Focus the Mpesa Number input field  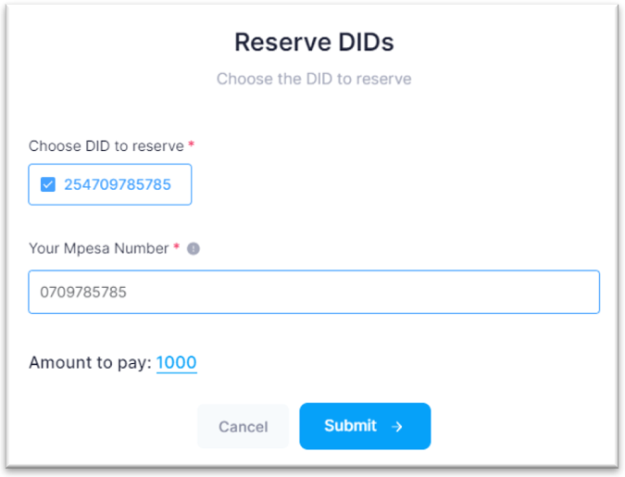pos(314,292)
